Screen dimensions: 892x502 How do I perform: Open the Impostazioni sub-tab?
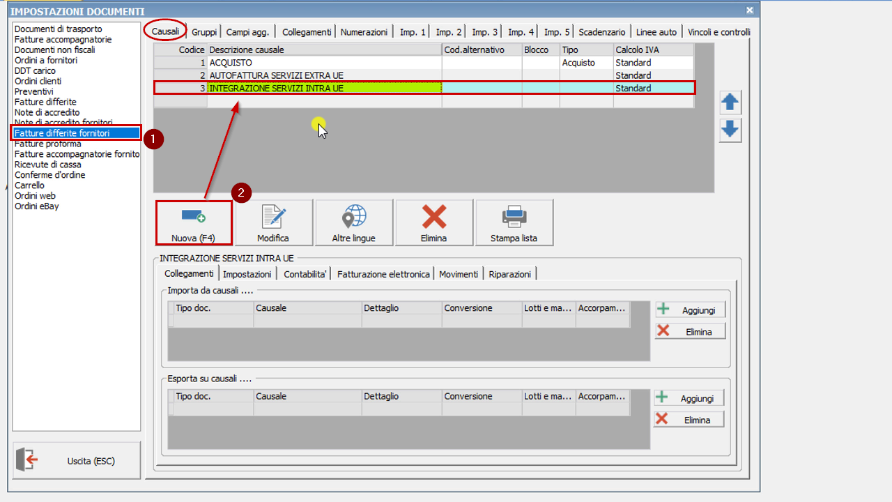coord(247,275)
